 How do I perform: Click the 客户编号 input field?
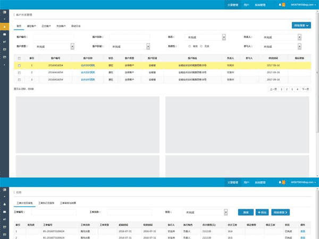[55, 37]
